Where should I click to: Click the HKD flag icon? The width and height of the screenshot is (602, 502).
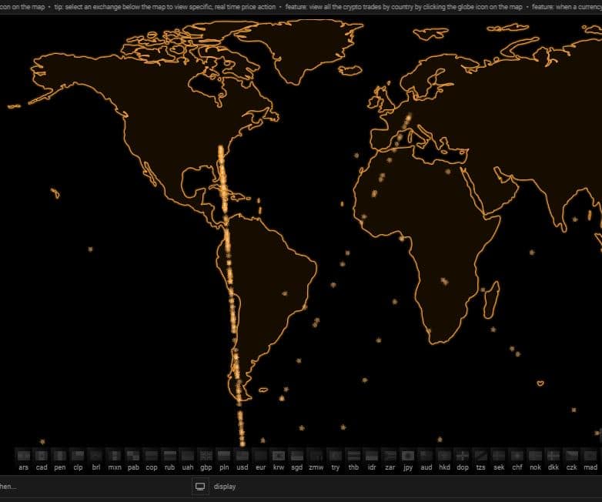point(444,455)
